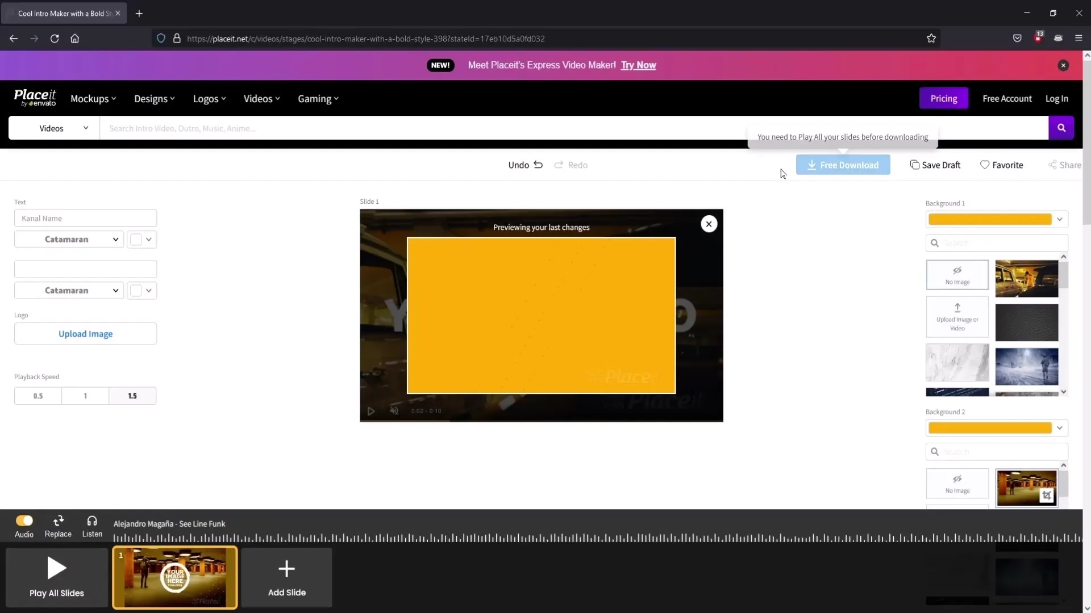The width and height of the screenshot is (1091, 613).
Task: Click Play All Slides button
Action: pyautogui.click(x=56, y=577)
